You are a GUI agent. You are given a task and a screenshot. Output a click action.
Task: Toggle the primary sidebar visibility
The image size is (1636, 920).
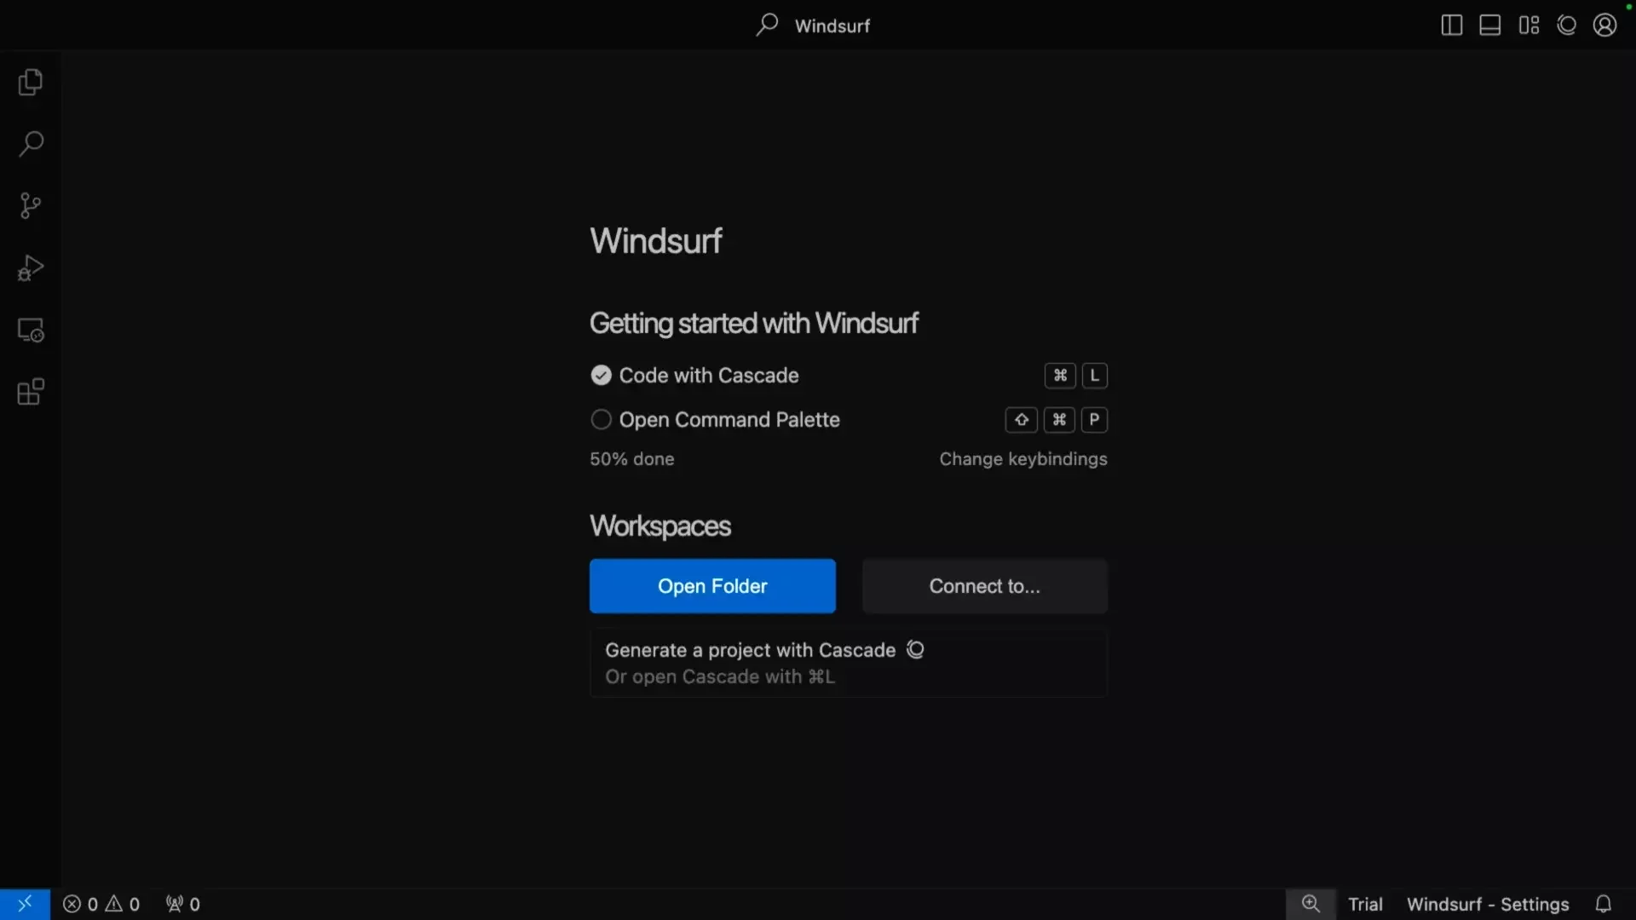[x=1451, y=25]
